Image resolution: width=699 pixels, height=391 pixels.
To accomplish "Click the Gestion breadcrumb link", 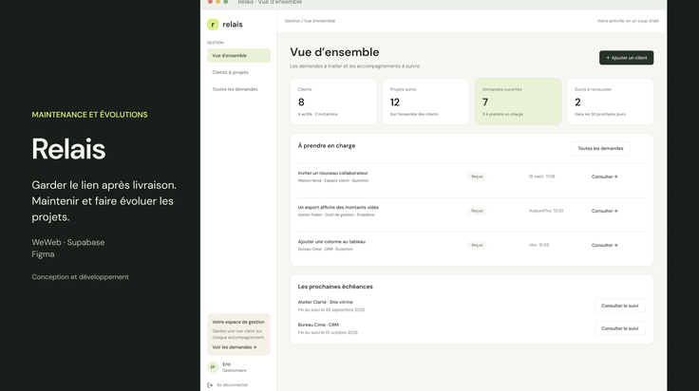I will tap(292, 21).
